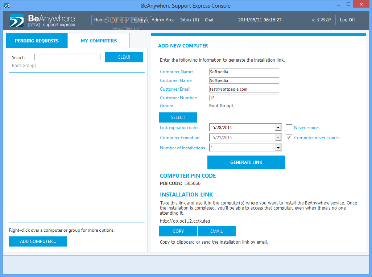Open the Number of Installations dropdown arrow
This screenshot has height=277, width=372.
pos(278,148)
